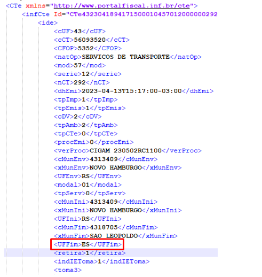Select natOp SERVICOS DE TRANSPORTE line

128,57
